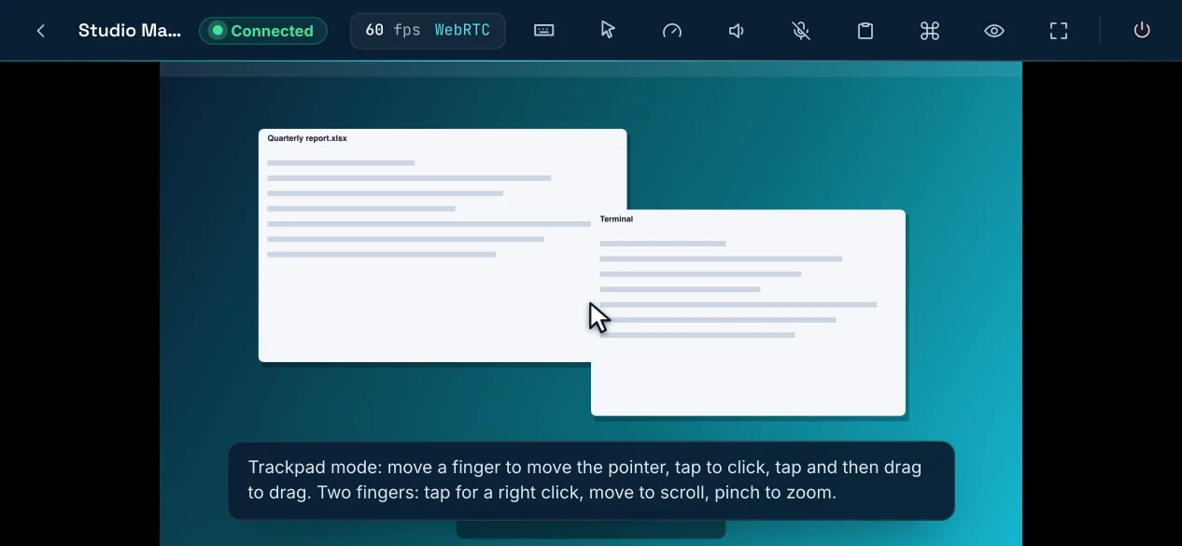
Task: Click inside the Terminal window body
Action: [x=748, y=322]
